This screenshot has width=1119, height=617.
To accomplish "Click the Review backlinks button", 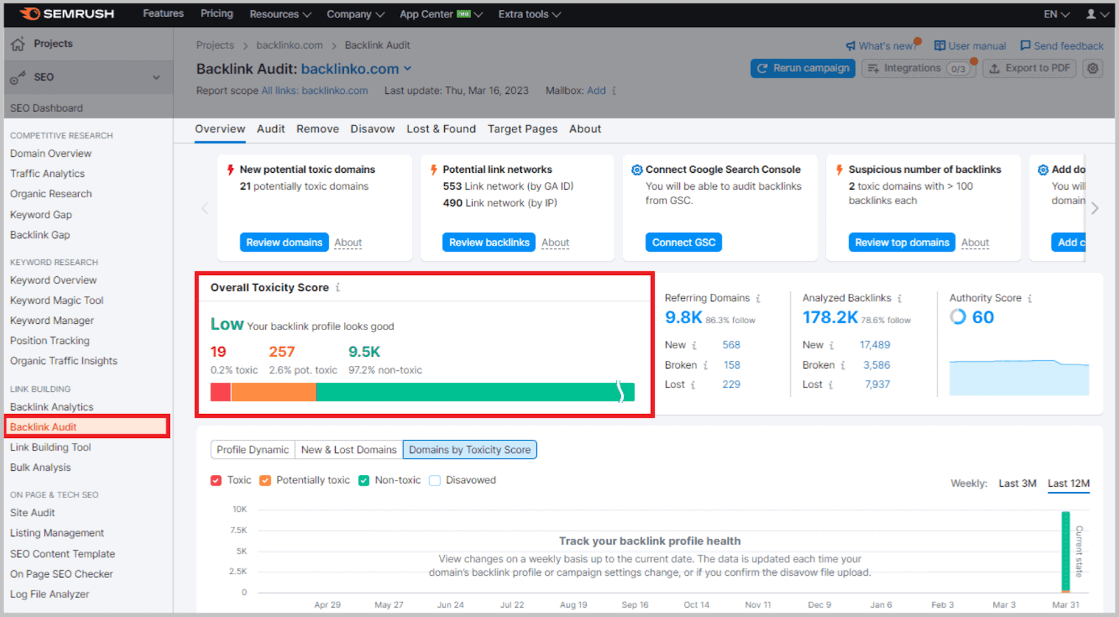I will [489, 243].
